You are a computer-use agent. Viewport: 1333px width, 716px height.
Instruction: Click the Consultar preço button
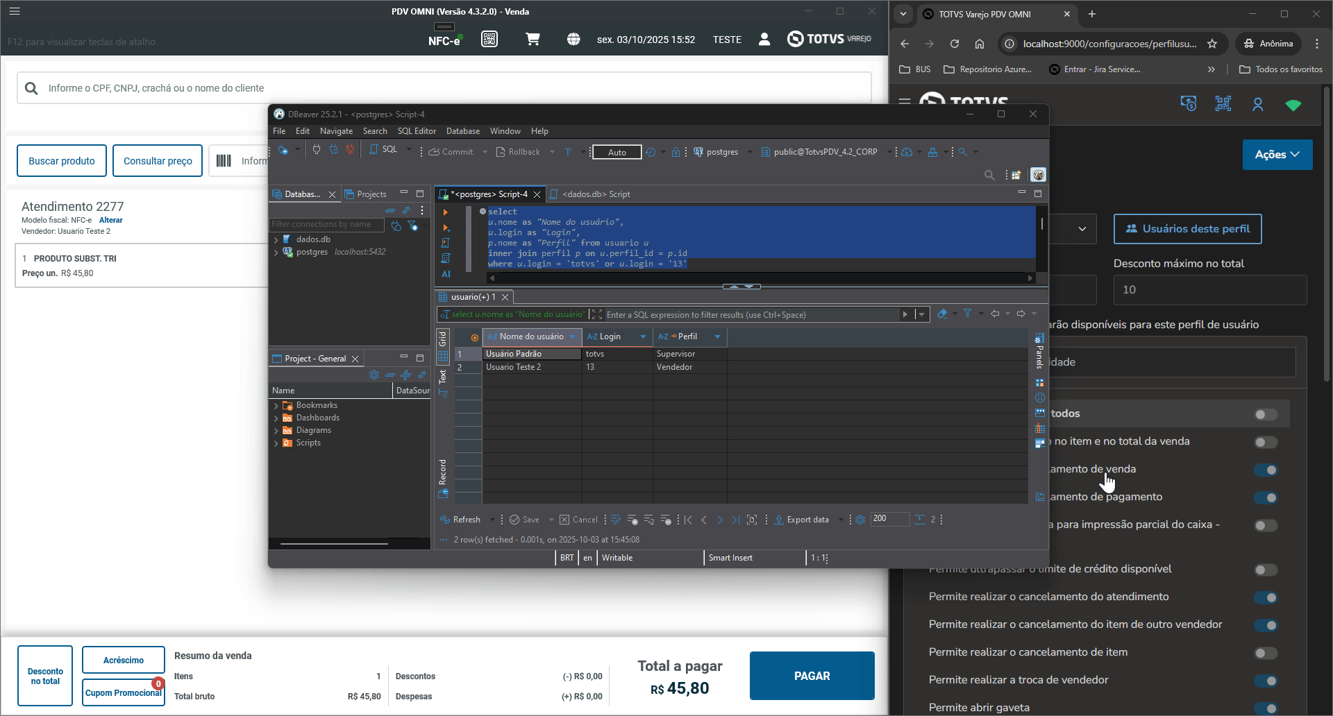158,161
